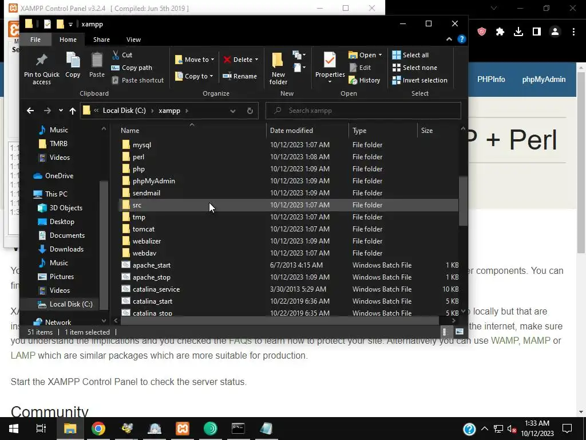Click the MAMP link on page
586x440 pixels.
(536, 340)
